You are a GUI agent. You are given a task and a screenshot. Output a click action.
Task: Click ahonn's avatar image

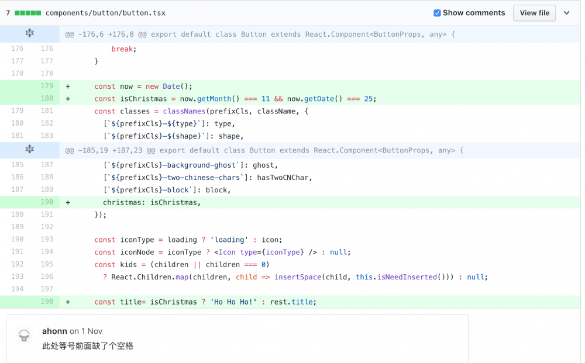pyautogui.click(x=24, y=336)
